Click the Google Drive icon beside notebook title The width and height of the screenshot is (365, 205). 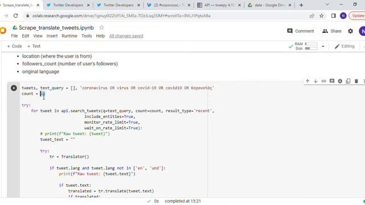[x=15, y=28]
